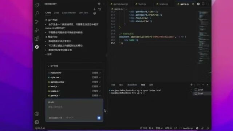Open chat history clock icon
The width and height of the screenshot is (233, 131).
(100, 9)
